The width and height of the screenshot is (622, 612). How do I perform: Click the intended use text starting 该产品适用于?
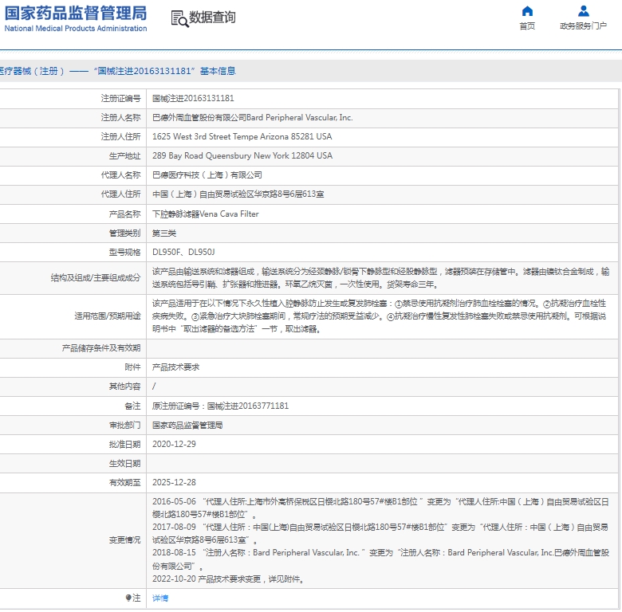380,316
